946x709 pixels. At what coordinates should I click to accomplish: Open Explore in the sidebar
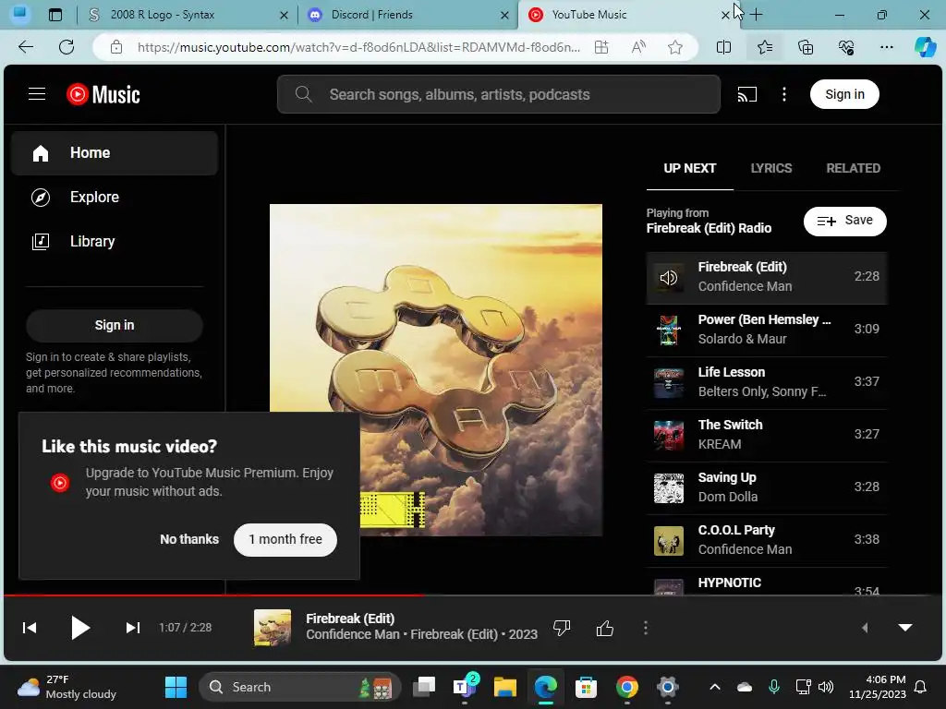[x=115, y=198]
